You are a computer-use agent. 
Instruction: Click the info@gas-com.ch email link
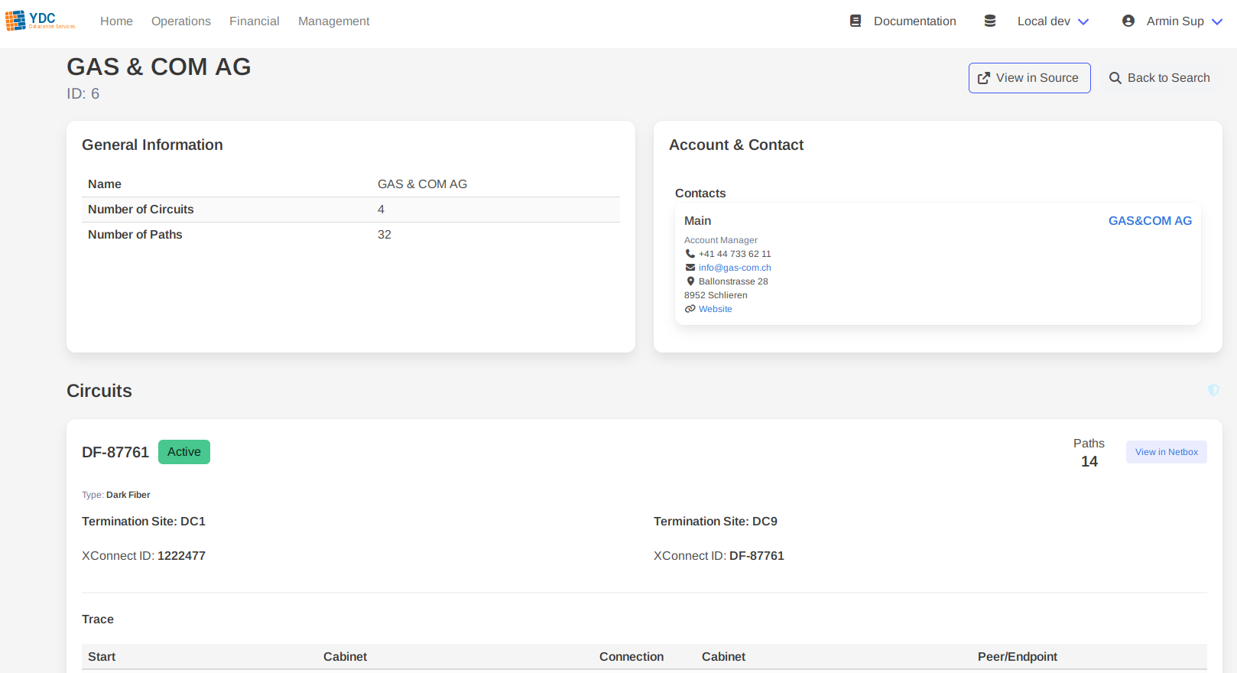[735, 268]
